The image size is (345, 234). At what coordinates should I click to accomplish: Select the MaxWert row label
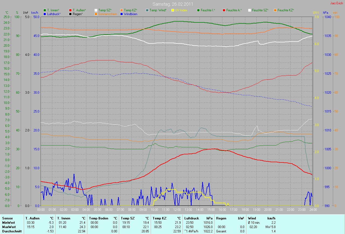(x=9, y=227)
